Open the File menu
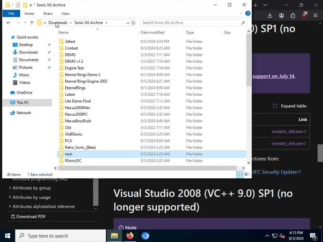The height and width of the screenshot is (242, 323). point(11,14)
